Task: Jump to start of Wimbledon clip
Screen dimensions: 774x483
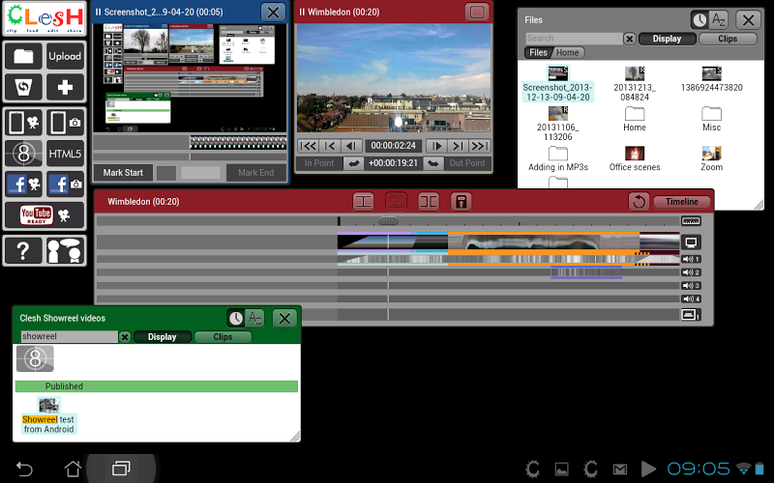Action: (308, 146)
